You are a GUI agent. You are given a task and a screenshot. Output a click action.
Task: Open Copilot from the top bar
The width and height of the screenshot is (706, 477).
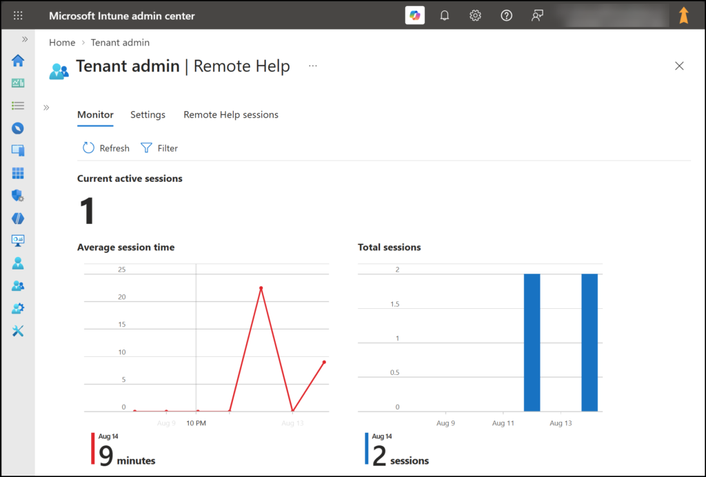click(x=414, y=15)
